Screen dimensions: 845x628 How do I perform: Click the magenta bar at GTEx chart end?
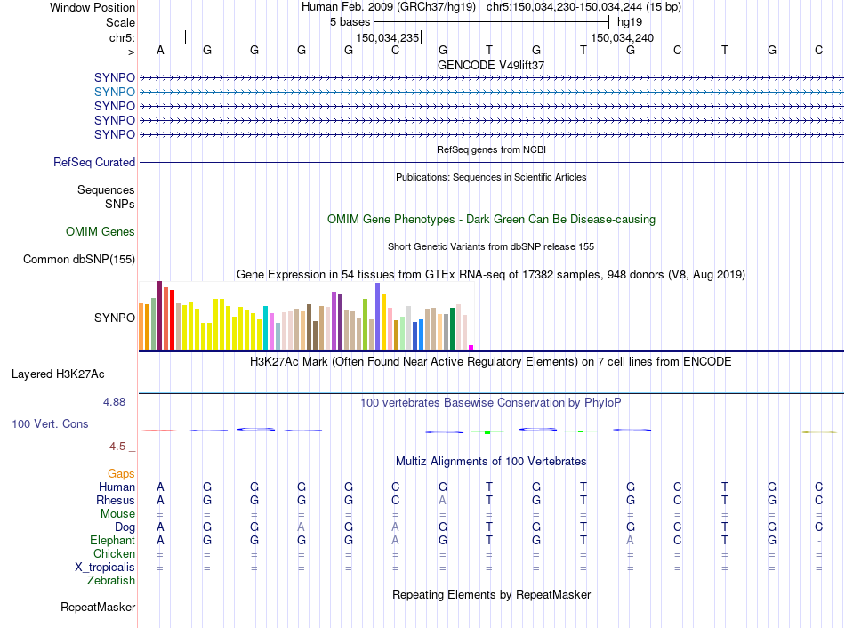471,347
